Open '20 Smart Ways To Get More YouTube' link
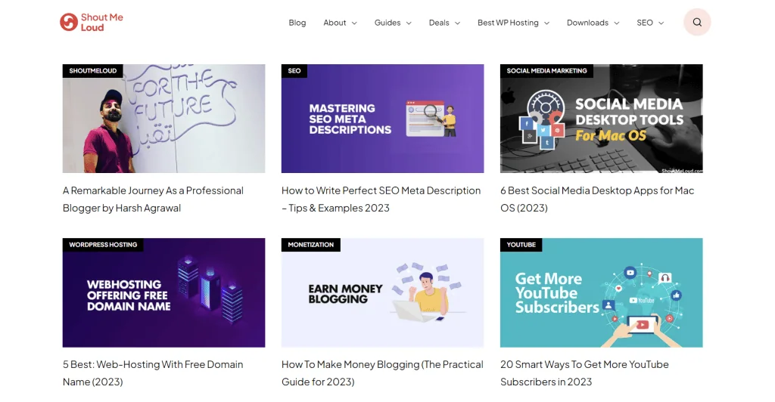Image resolution: width=775 pixels, height=402 pixels. pyautogui.click(x=584, y=373)
